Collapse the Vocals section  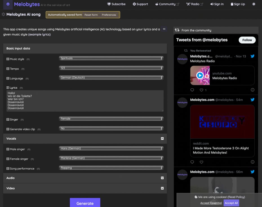click(162, 139)
